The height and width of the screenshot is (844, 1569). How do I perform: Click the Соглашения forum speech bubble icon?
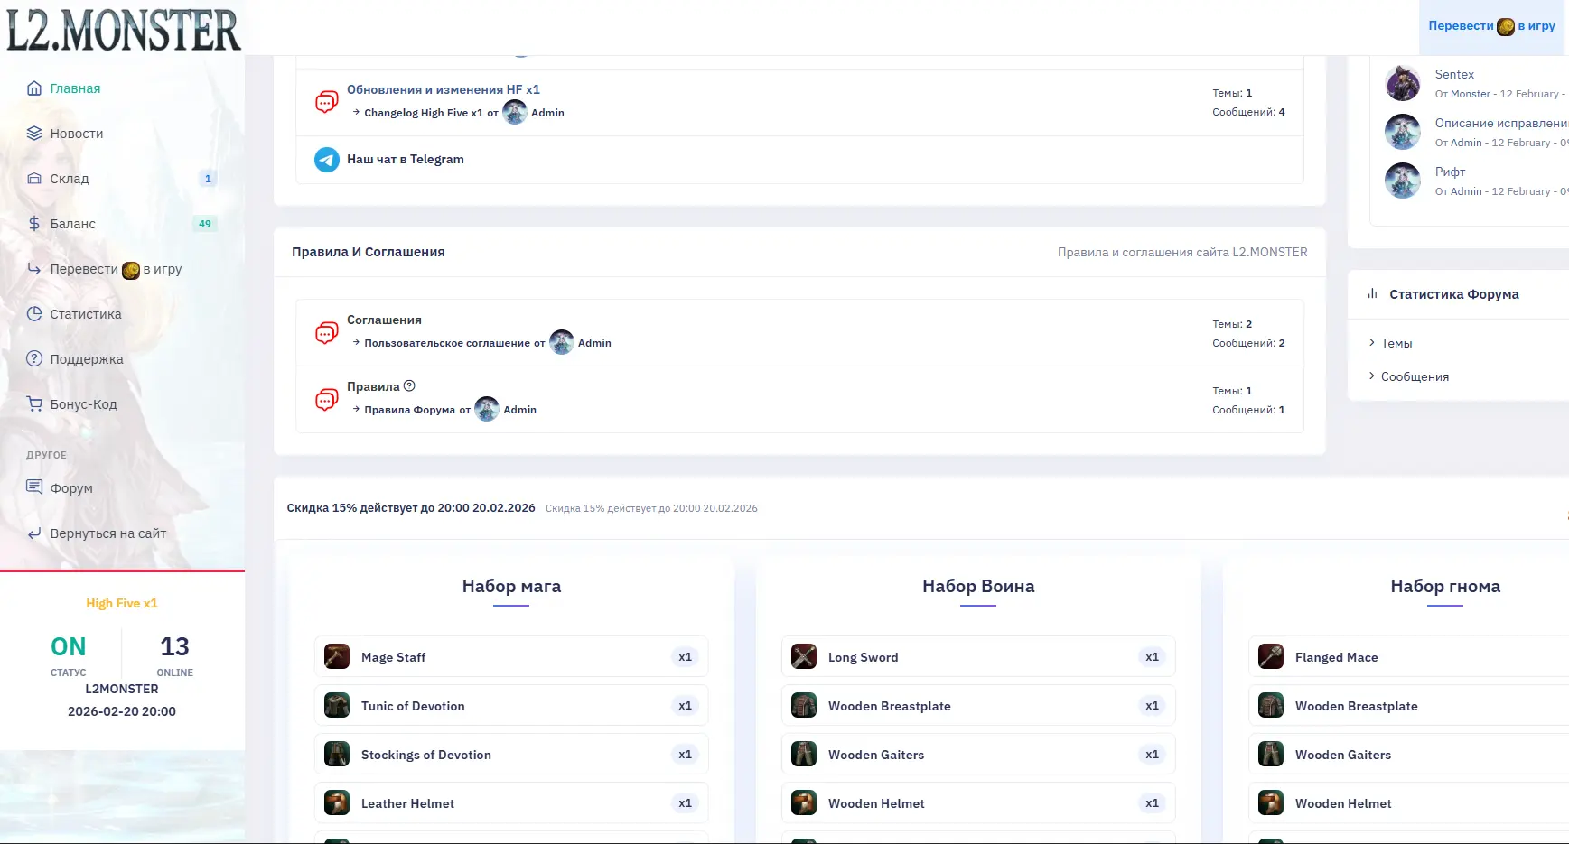326,332
